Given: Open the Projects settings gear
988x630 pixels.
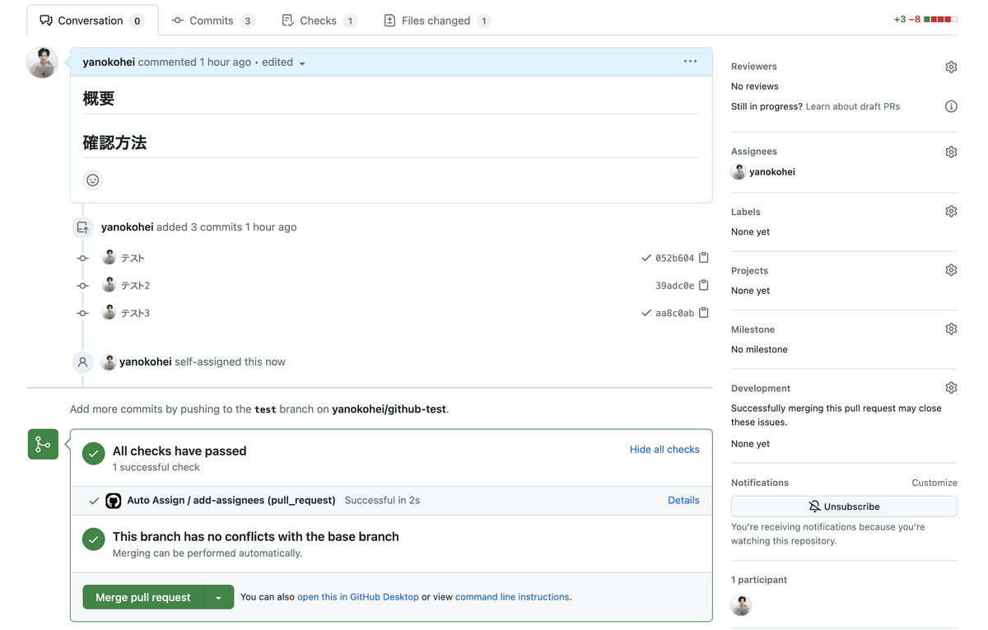Looking at the screenshot, I should (x=951, y=269).
